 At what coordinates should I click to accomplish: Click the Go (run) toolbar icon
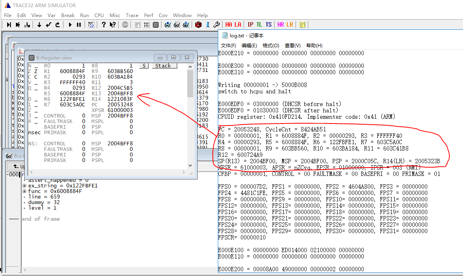[x=70, y=25]
